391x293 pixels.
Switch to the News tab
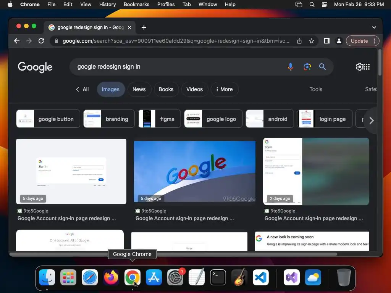tap(139, 89)
